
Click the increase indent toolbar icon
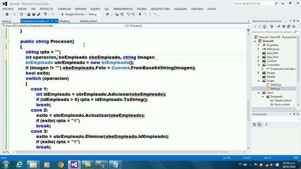[122, 15]
